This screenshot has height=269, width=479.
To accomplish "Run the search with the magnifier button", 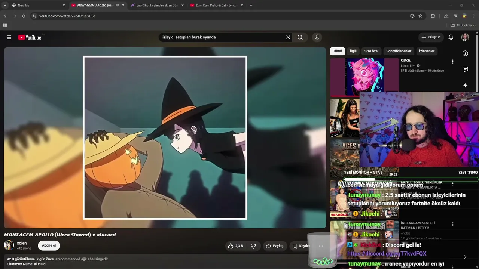I will click(x=300, y=37).
